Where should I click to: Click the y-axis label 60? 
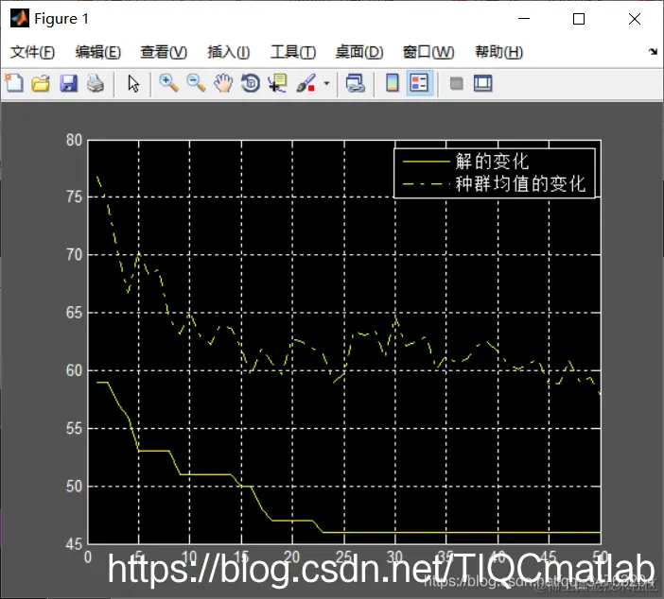[74, 370]
